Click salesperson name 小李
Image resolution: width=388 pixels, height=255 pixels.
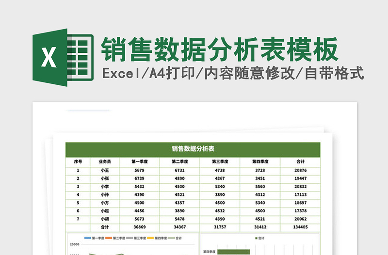click(105, 187)
